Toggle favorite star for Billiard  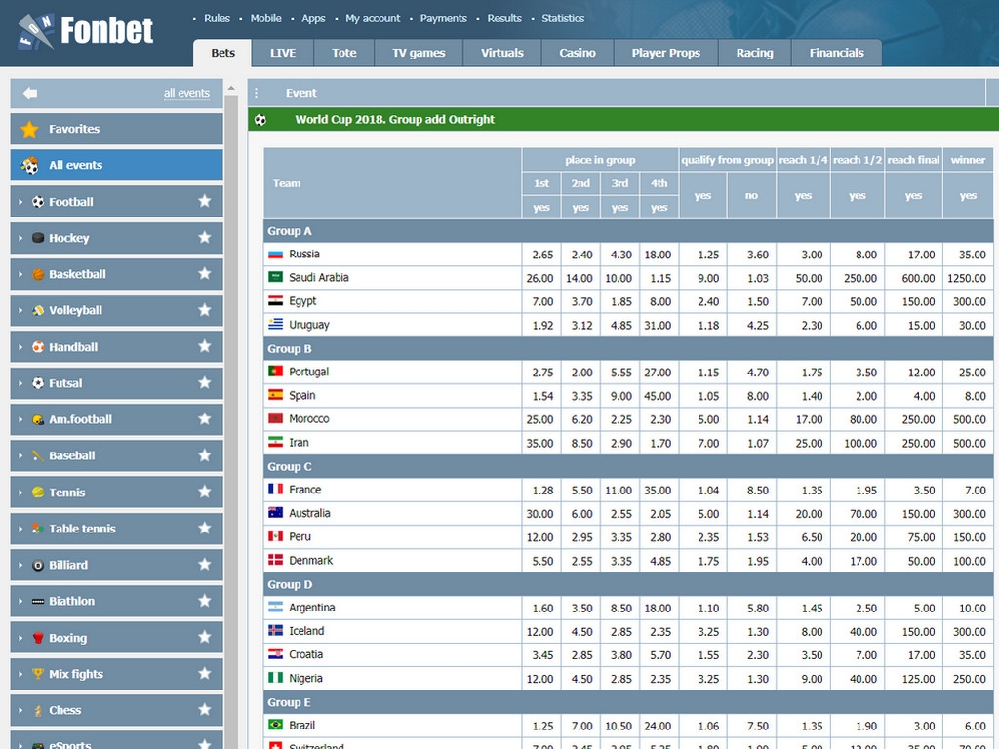tap(204, 565)
